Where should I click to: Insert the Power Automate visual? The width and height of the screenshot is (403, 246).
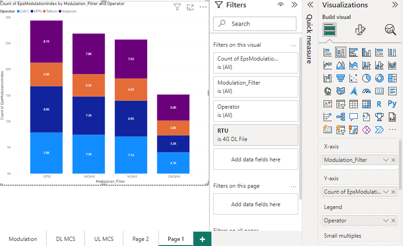pyautogui.click(x=379, y=129)
